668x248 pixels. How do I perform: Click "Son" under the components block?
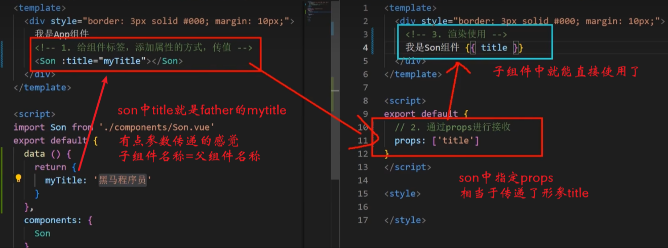43,233
